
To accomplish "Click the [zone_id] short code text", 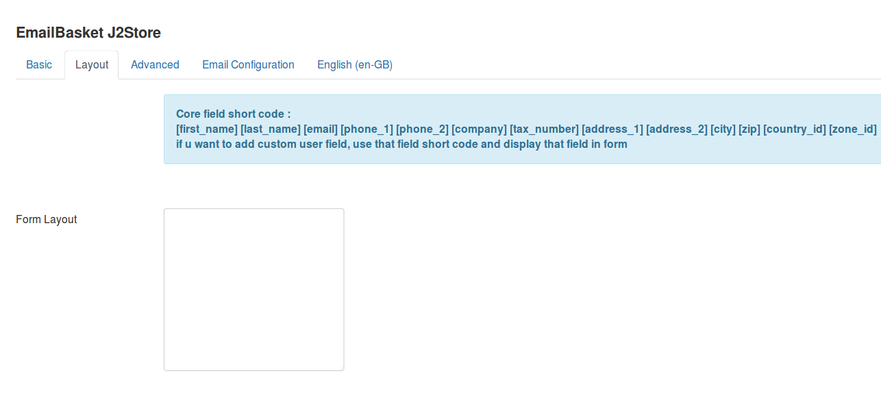I will pos(853,129).
